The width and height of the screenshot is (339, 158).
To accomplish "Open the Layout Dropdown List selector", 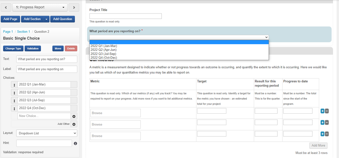I will [x=47, y=133].
